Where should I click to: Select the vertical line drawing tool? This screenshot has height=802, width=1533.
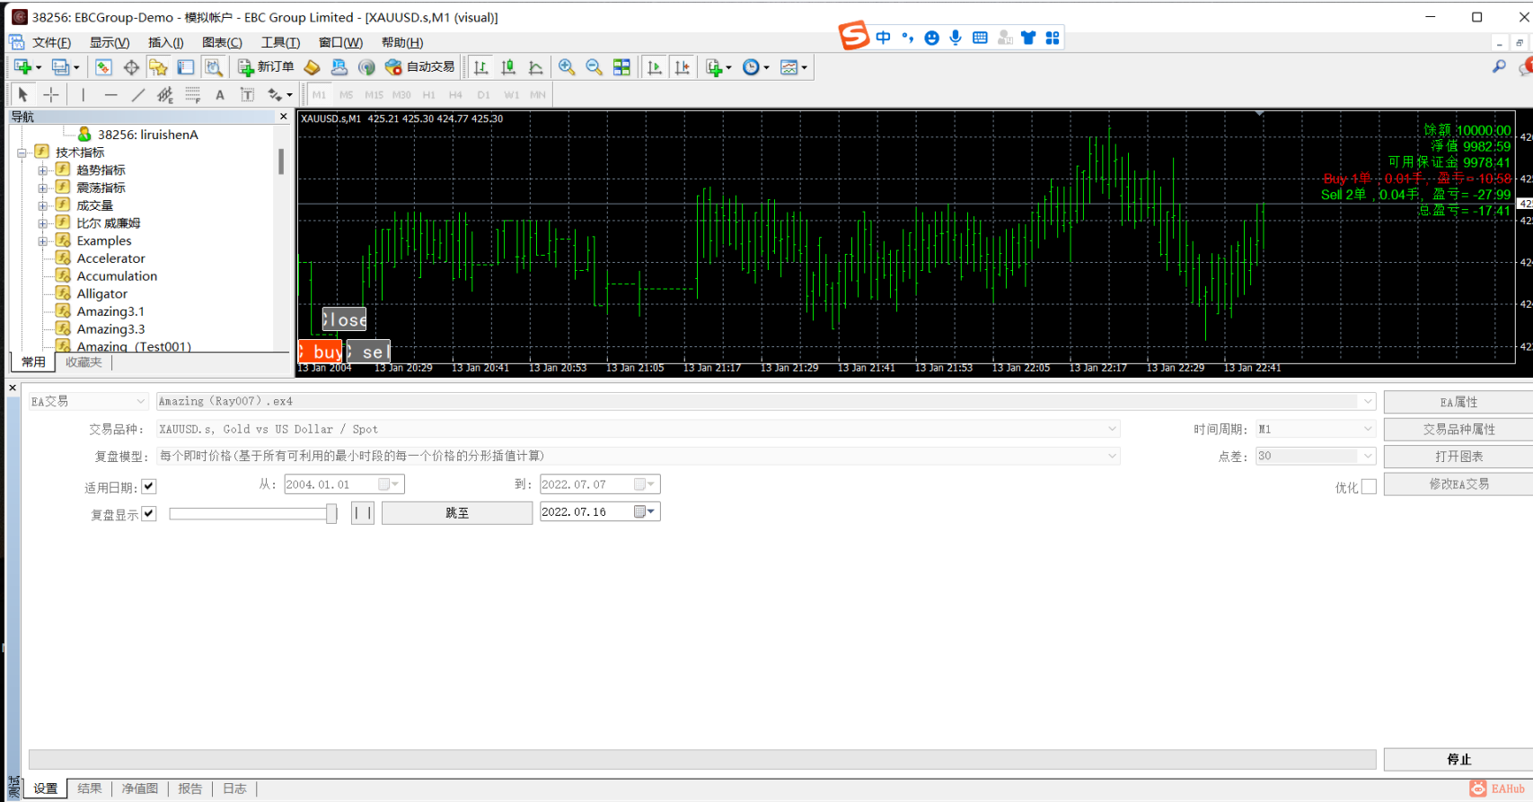84,94
